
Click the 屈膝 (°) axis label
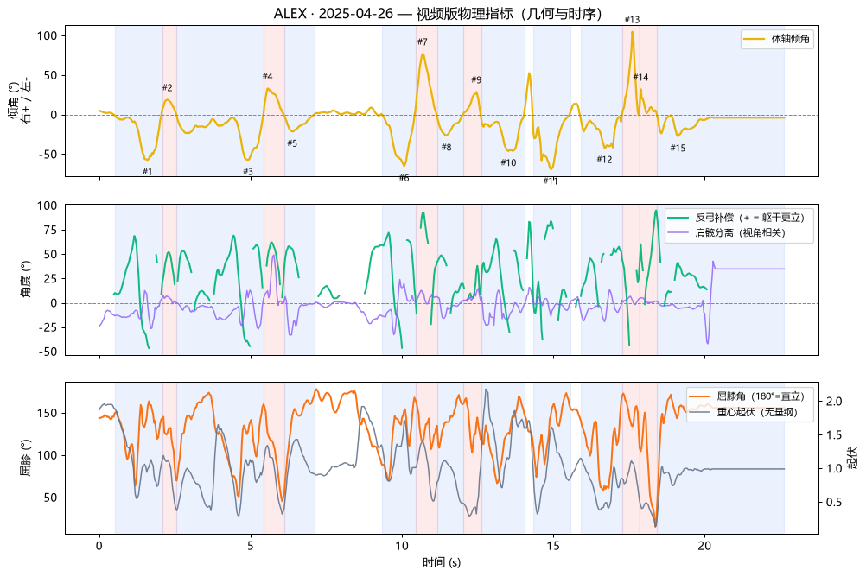coord(25,458)
